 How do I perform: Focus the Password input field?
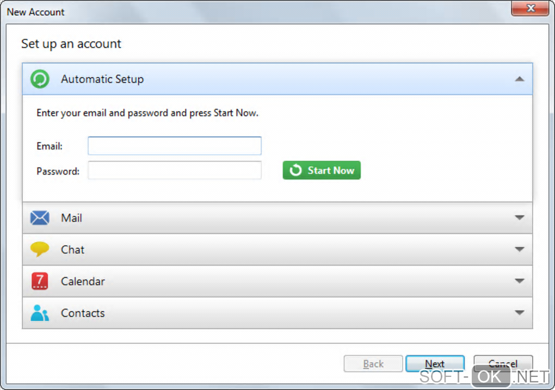175,171
